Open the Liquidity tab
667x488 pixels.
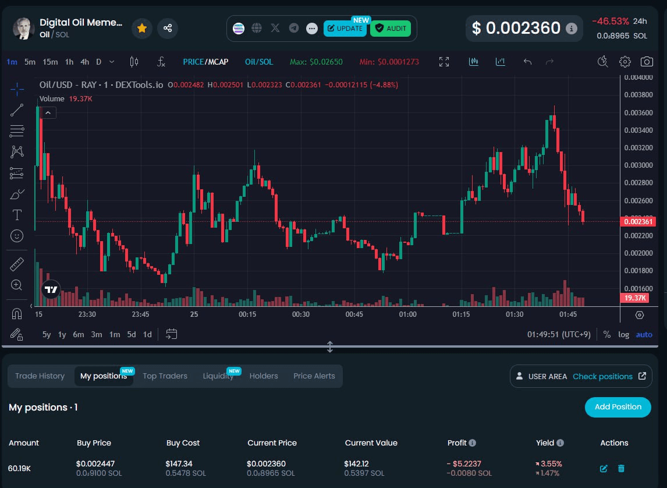click(x=218, y=376)
